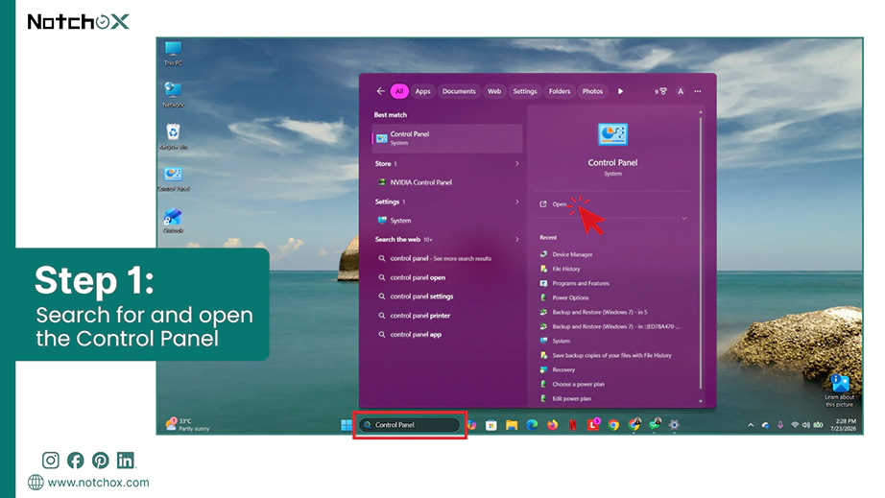
Task: Select the This PC desktop icon
Action: tap(173, 54)
